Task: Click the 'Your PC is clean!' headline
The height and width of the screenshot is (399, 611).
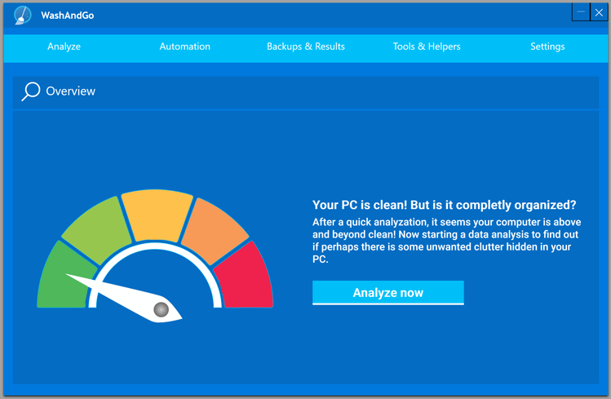Action: click(445, 205)
